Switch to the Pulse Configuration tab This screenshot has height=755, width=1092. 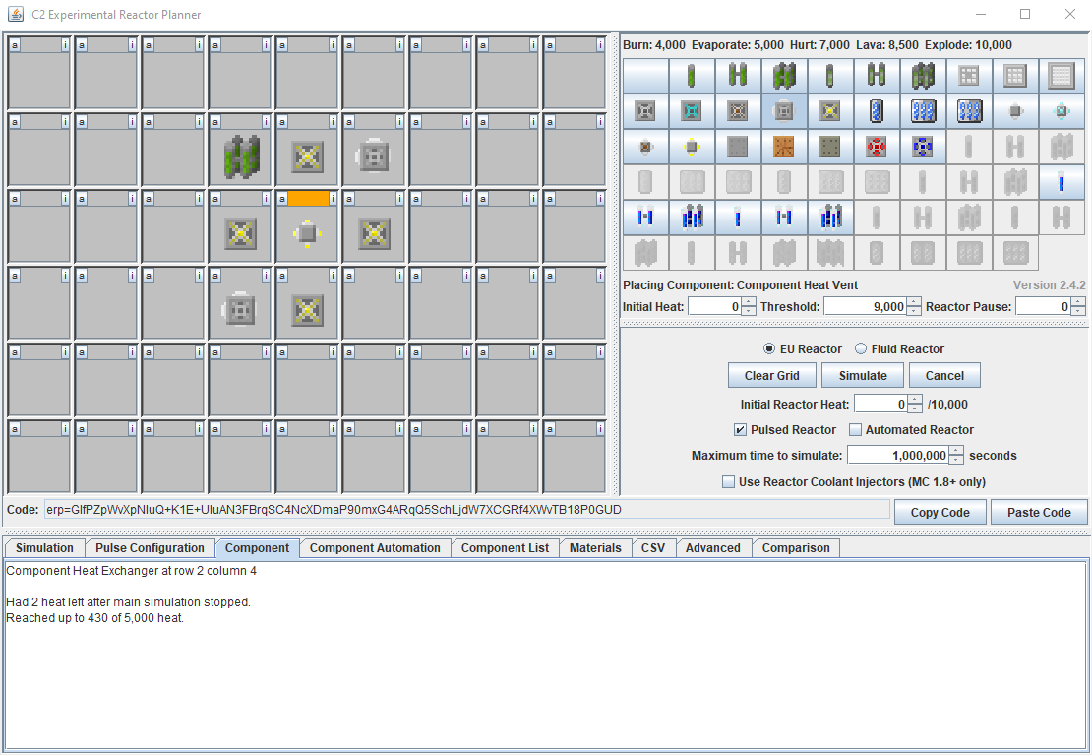150,548
